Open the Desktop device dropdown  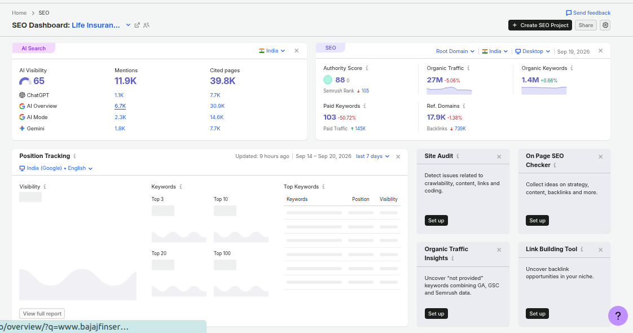(533, 51)
